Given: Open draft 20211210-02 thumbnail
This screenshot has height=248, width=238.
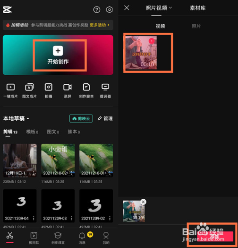Looking at the screenshot, I should pyautogui.click(x=58, y=160).
